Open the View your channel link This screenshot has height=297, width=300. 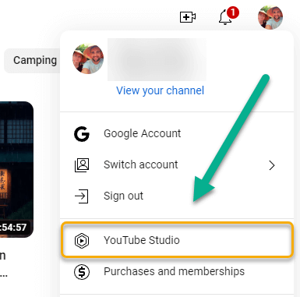pos(160,90)
